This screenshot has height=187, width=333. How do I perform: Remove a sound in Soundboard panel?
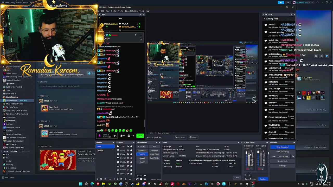coord(141,176)
